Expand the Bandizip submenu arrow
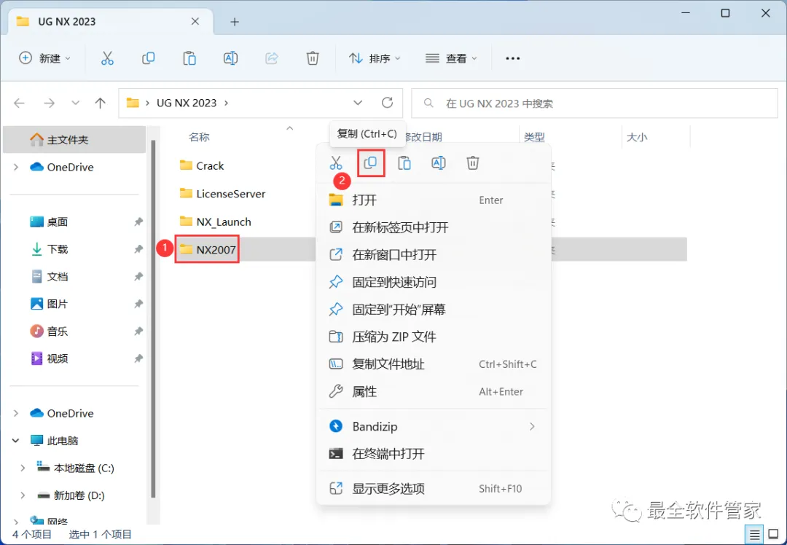Viewport: 787px width, 545px height. 532,426
